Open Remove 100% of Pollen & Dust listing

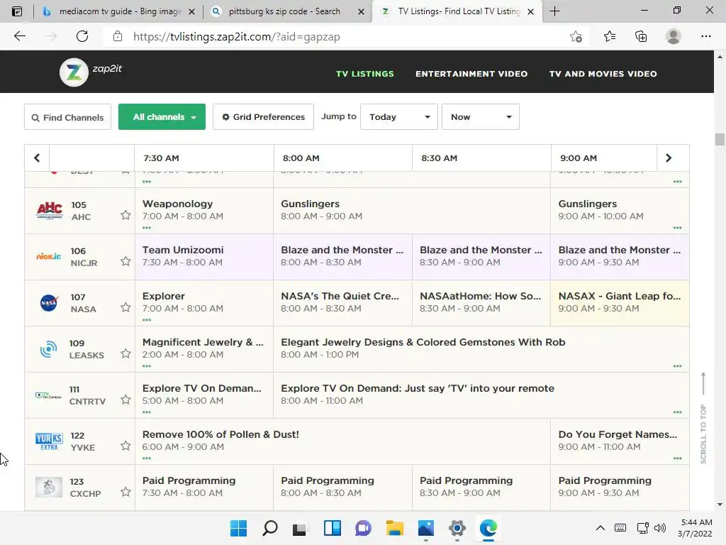pyautogui.click(x=342, y=441)
